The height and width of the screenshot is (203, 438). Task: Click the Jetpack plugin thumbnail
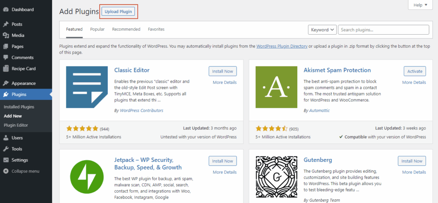coord(87,177)
